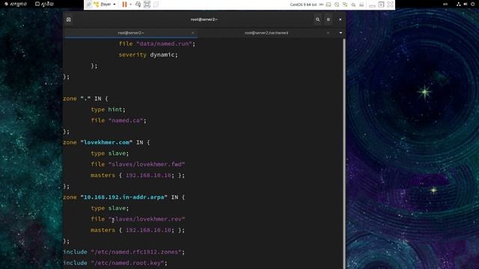
Task: Click the sound card device icon
Action: [353, 4]
